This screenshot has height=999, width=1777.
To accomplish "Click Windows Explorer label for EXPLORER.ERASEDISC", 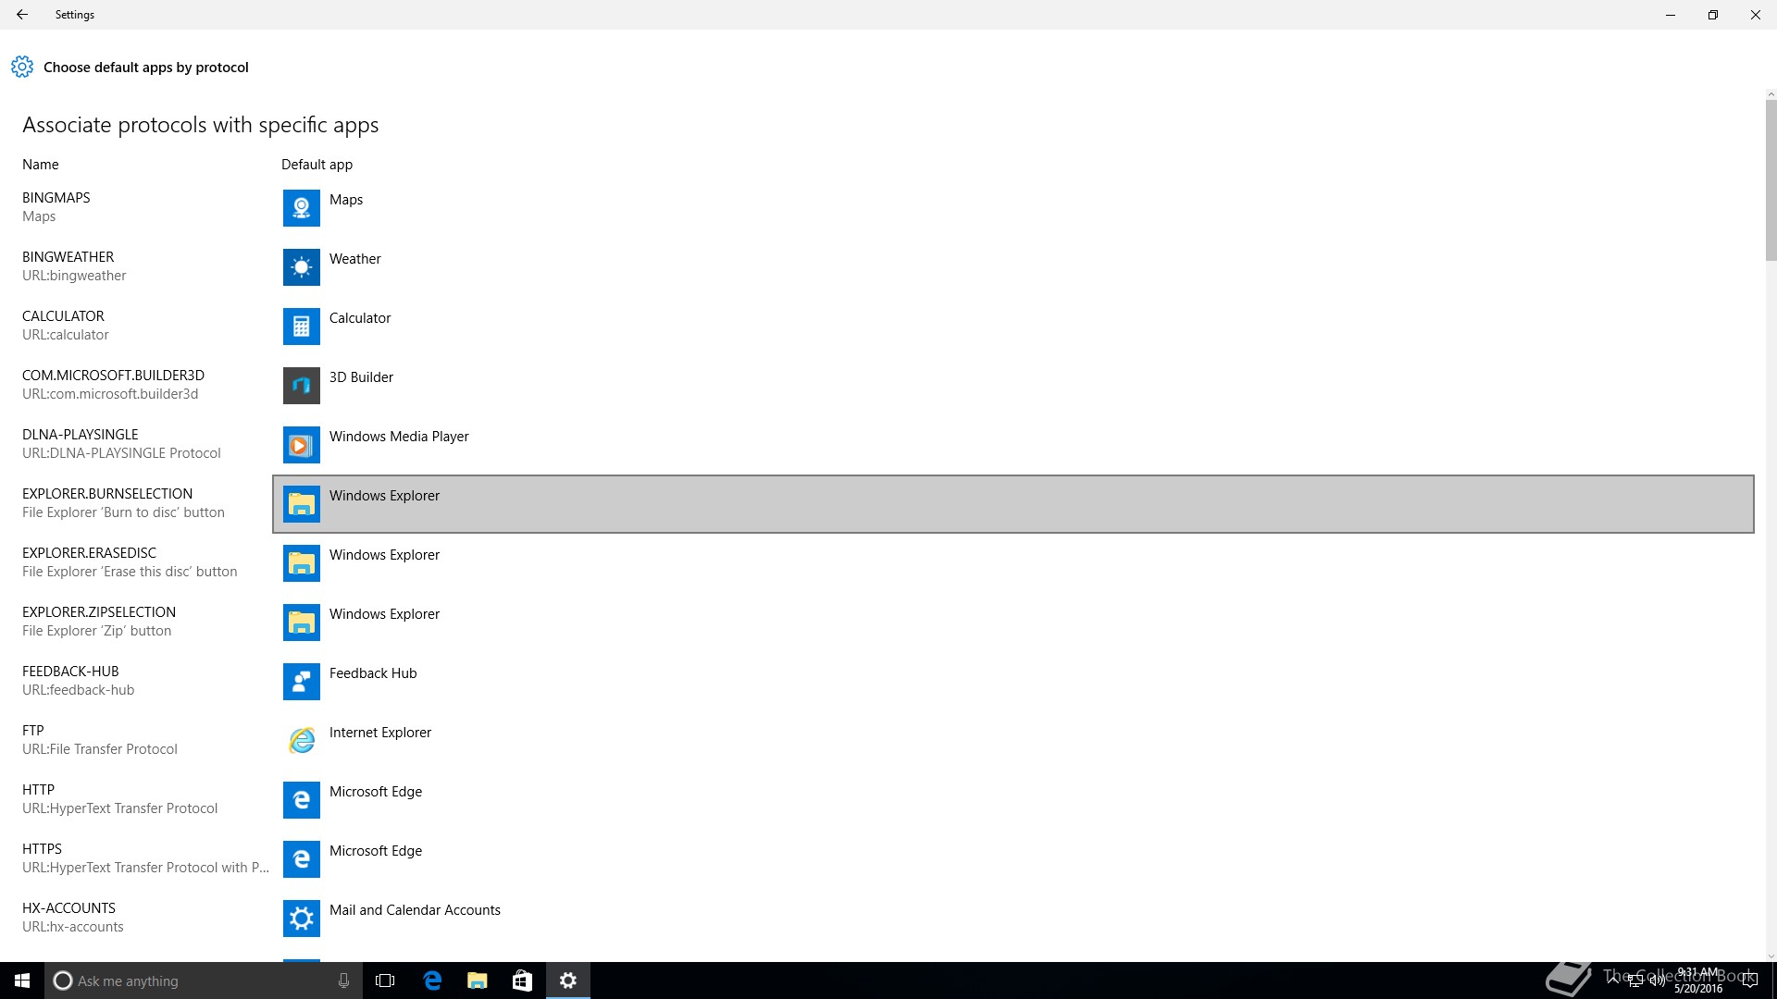I will [384, 555].
